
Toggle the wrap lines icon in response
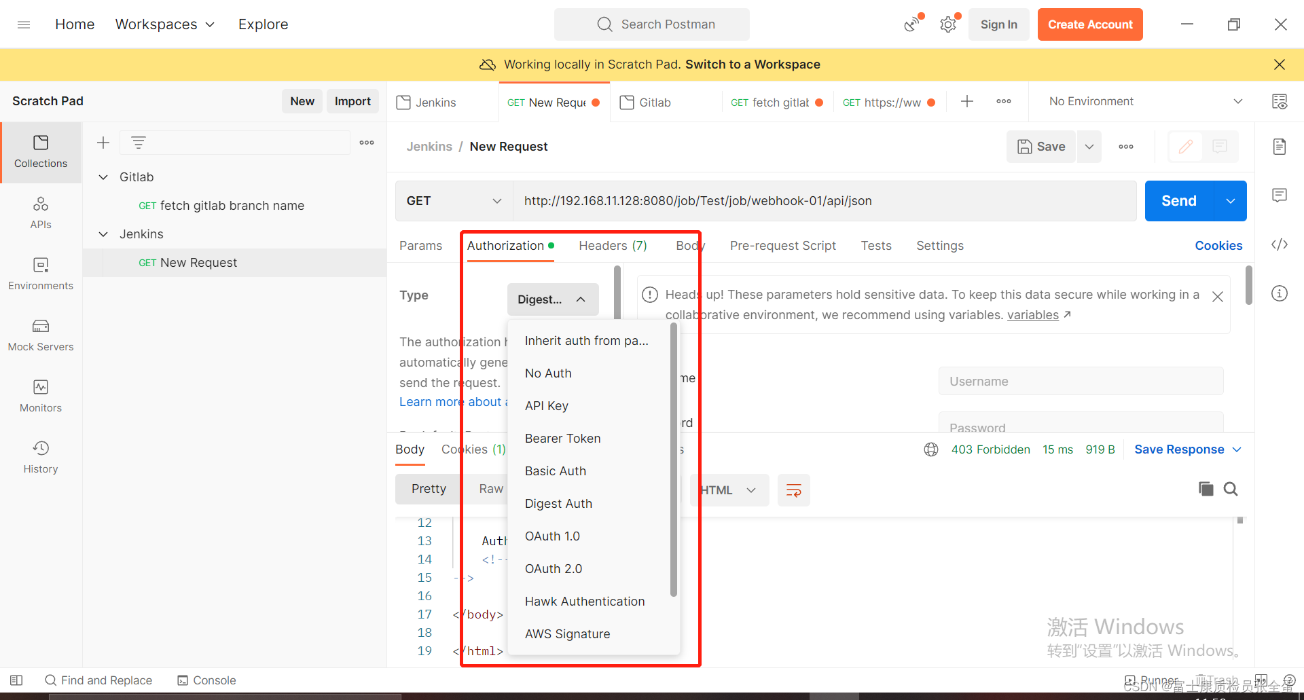click(x=794, y=490)
